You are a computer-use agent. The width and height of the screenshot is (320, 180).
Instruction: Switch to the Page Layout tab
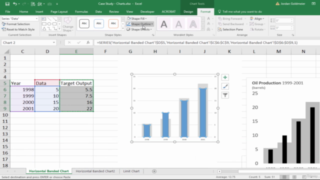point(59,11)
